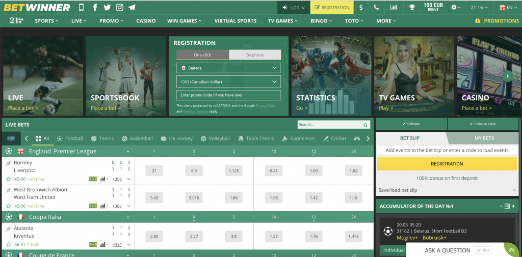The image size is (522, 257).
Task: Click the Log In button
Action: [x=293, y=7]
